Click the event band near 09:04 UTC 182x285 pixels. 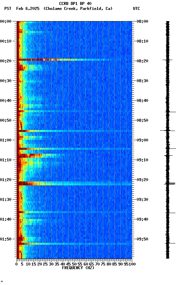point(74,149)
